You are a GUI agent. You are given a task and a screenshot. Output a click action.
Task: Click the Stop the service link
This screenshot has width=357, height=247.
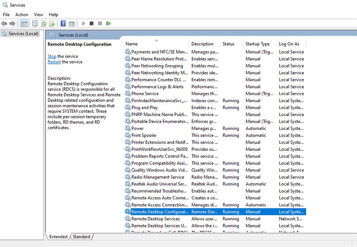point(52,56)
